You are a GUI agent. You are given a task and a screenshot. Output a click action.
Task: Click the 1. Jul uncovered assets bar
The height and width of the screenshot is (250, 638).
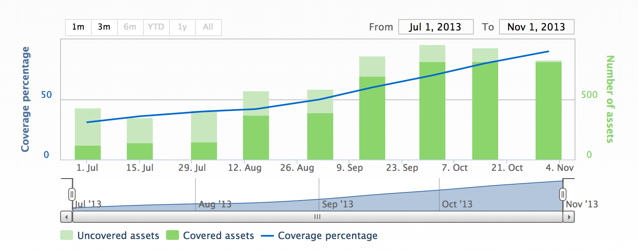pos(88,127)
